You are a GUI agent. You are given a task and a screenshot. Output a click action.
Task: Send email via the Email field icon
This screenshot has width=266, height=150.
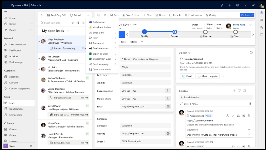tap(168, 106)
